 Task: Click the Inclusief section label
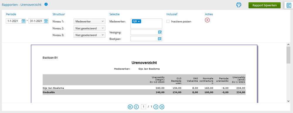point(172,14)
